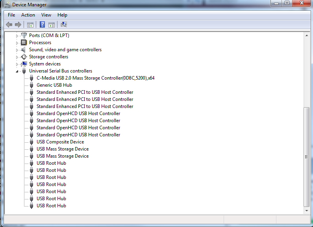313x227 pixels.
Task: Select Universal Serial Bus controllers category
Action: pyautogui.click(x=61, y=71)
